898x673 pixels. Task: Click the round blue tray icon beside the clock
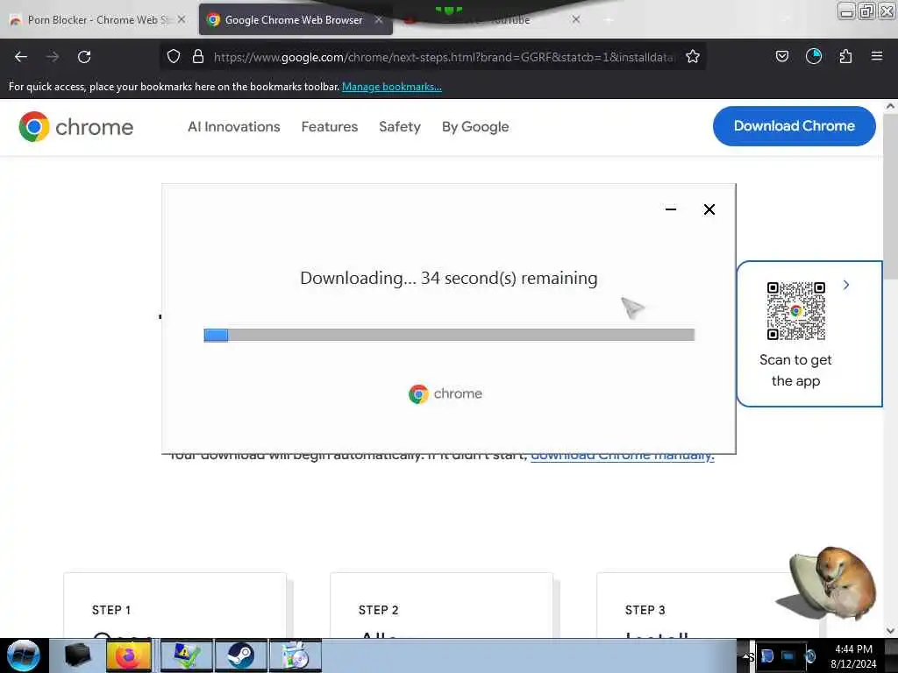[x=809, y=655]
